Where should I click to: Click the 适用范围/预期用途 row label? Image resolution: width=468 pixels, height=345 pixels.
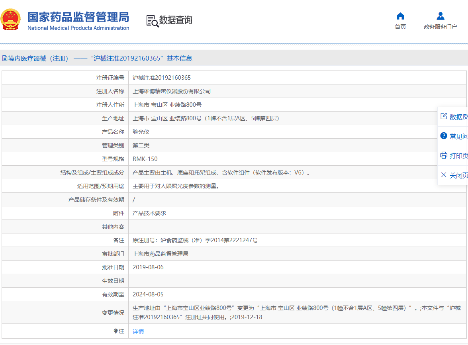pos(101,186)
